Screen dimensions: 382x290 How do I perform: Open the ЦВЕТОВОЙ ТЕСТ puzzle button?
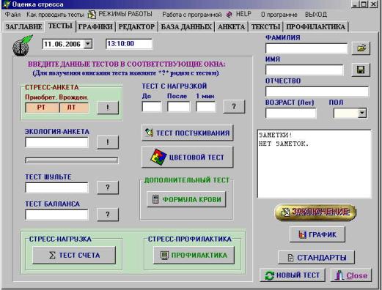[x=187, y=157]
